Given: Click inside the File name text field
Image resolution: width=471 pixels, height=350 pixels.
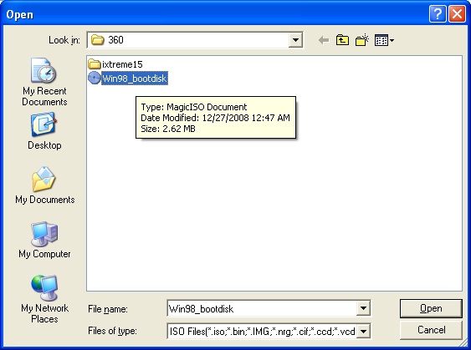Looking at the screenshot, I should click(262, 308).
